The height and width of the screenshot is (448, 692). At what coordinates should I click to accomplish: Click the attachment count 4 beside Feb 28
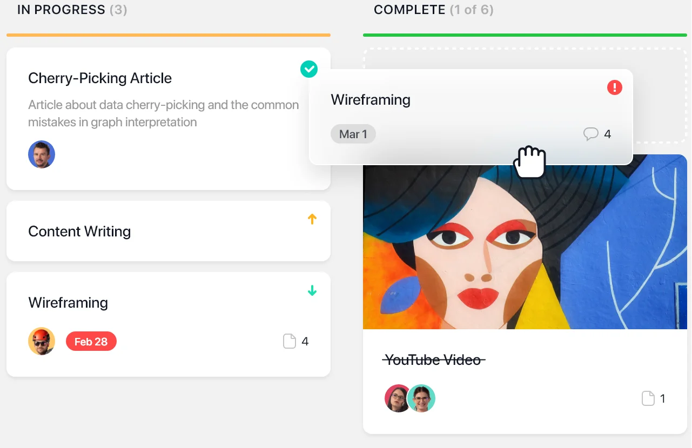[x=305, y=341]
